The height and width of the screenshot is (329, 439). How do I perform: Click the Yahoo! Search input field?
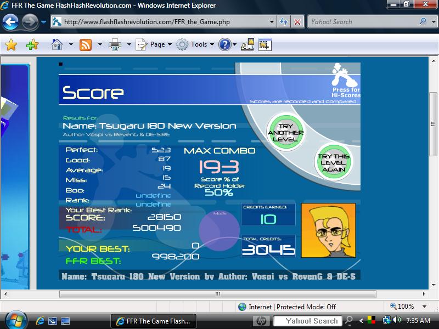[364, 22]
